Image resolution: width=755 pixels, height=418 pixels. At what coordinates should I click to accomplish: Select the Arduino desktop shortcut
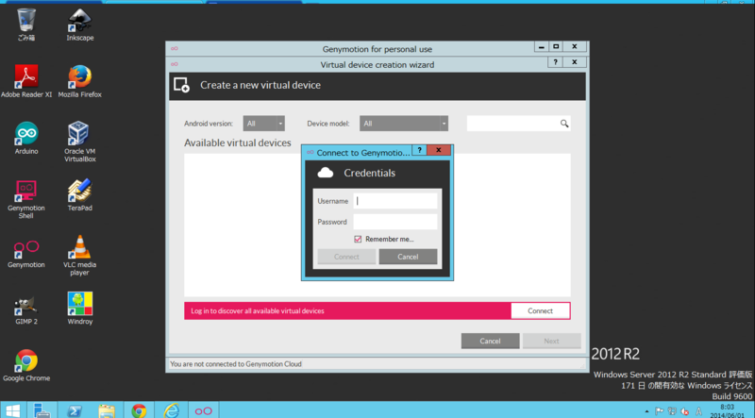[x=26, y=138]
